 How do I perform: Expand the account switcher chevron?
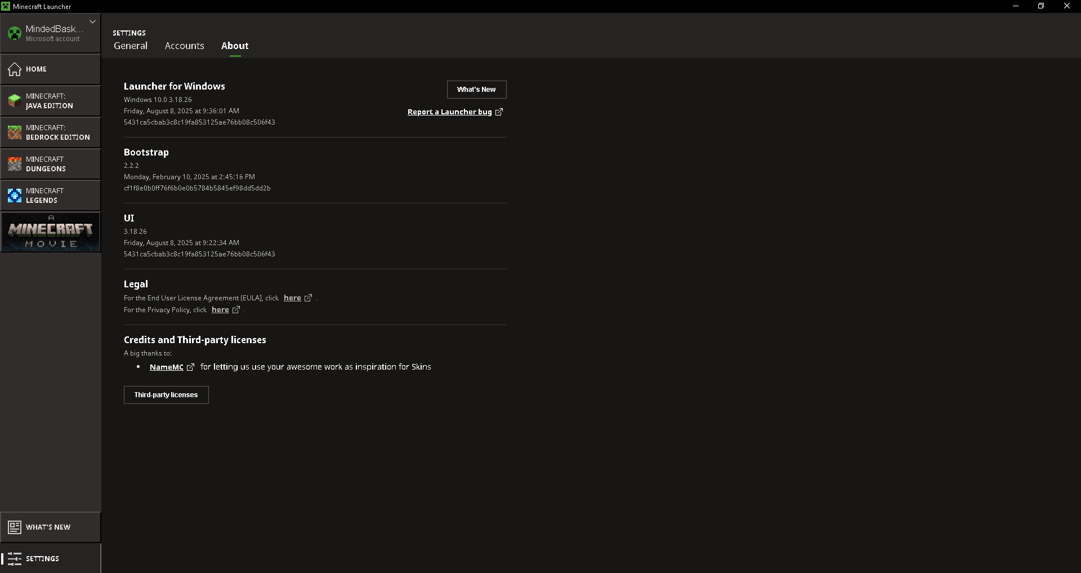92,22
